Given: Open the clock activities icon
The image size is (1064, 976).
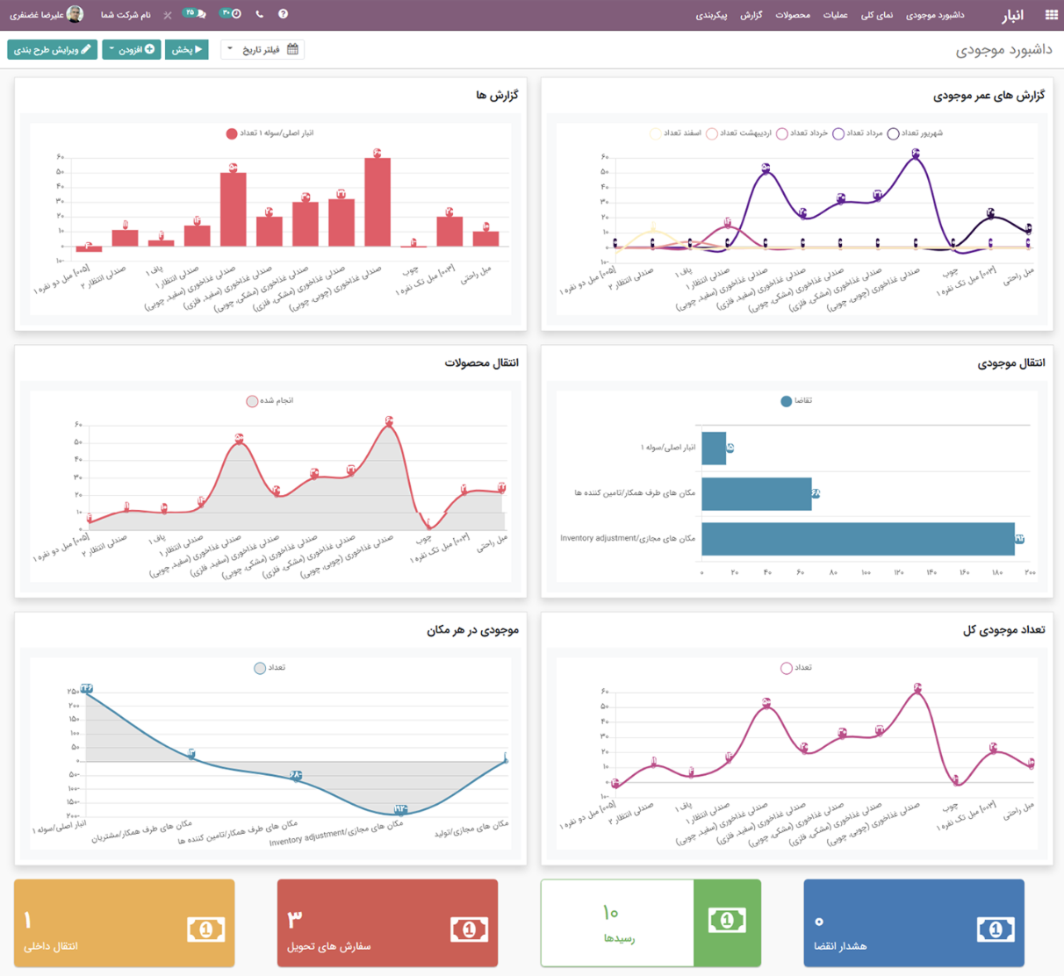Looking at the screenshot, I should pos(231,14).
